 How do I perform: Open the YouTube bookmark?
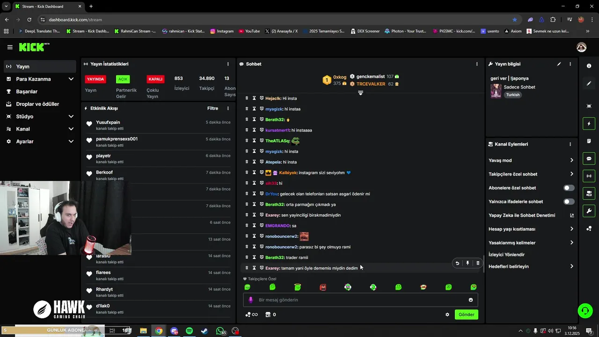tap(249, 31)
